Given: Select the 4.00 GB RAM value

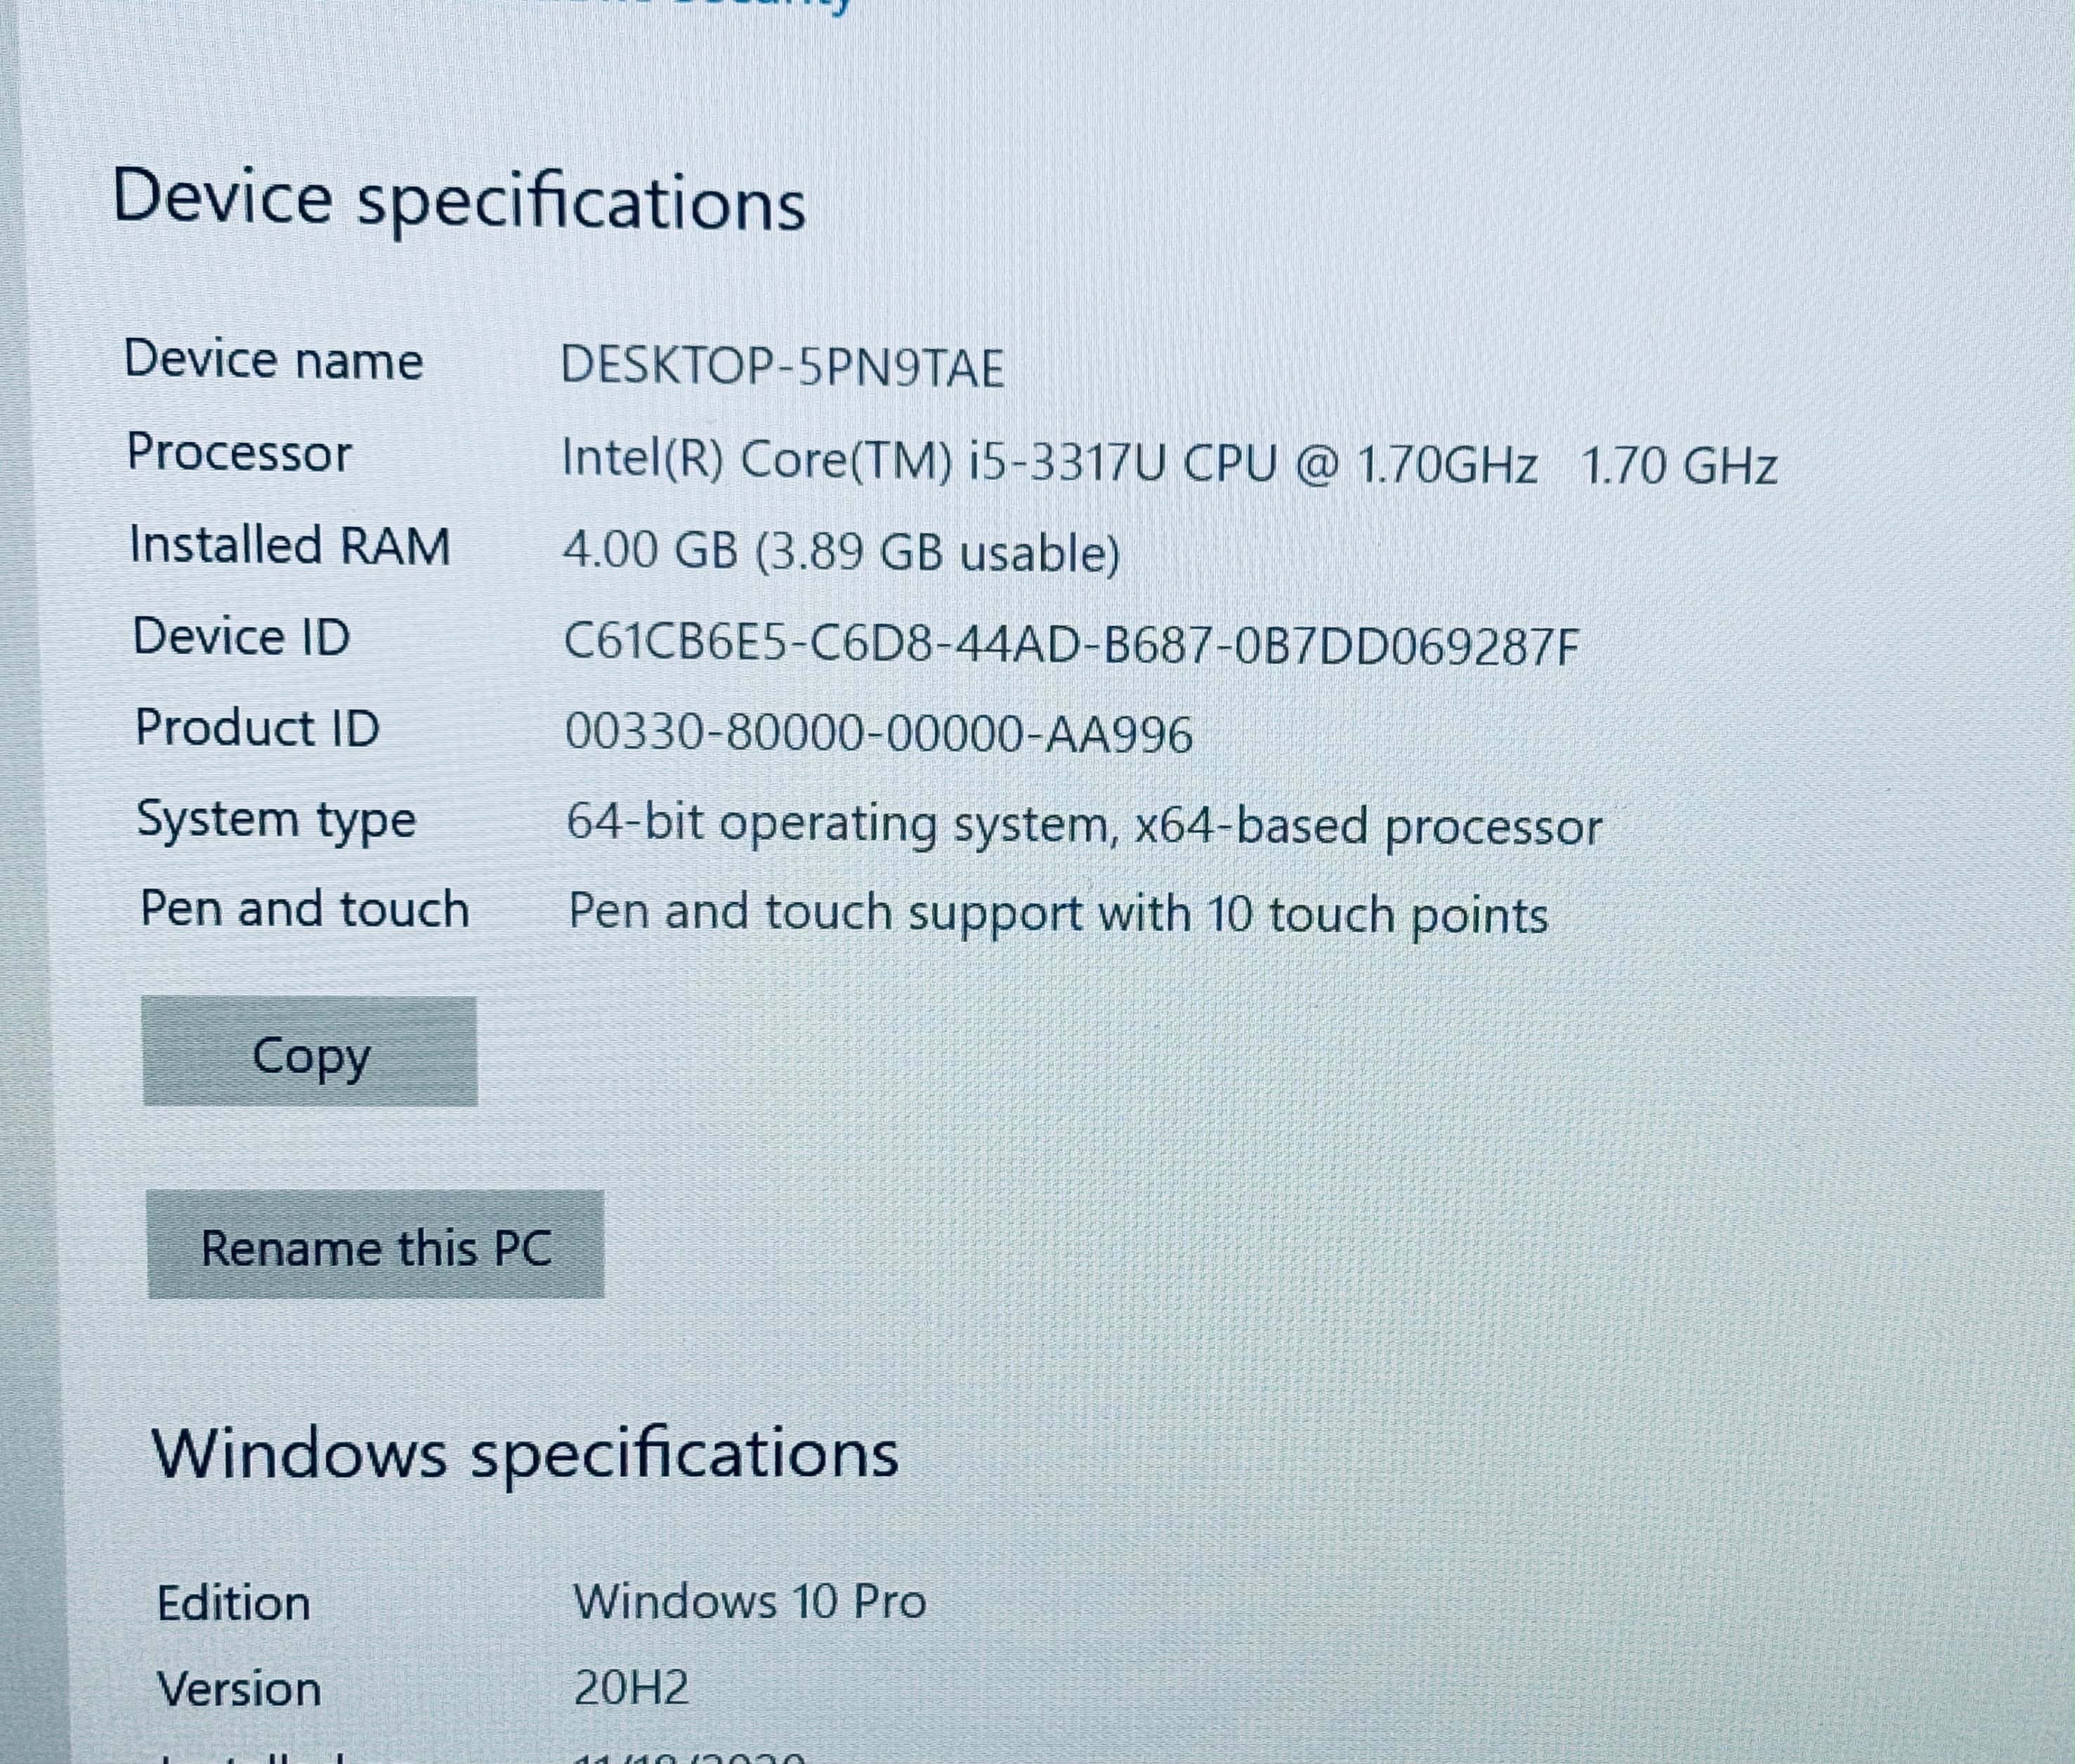Looking at the screenshot, I should coord(842,553).
